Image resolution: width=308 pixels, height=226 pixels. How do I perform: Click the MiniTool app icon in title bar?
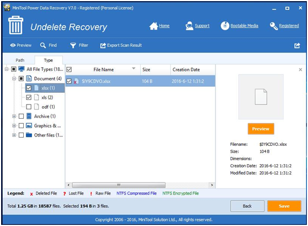click(x=7, y=8)
